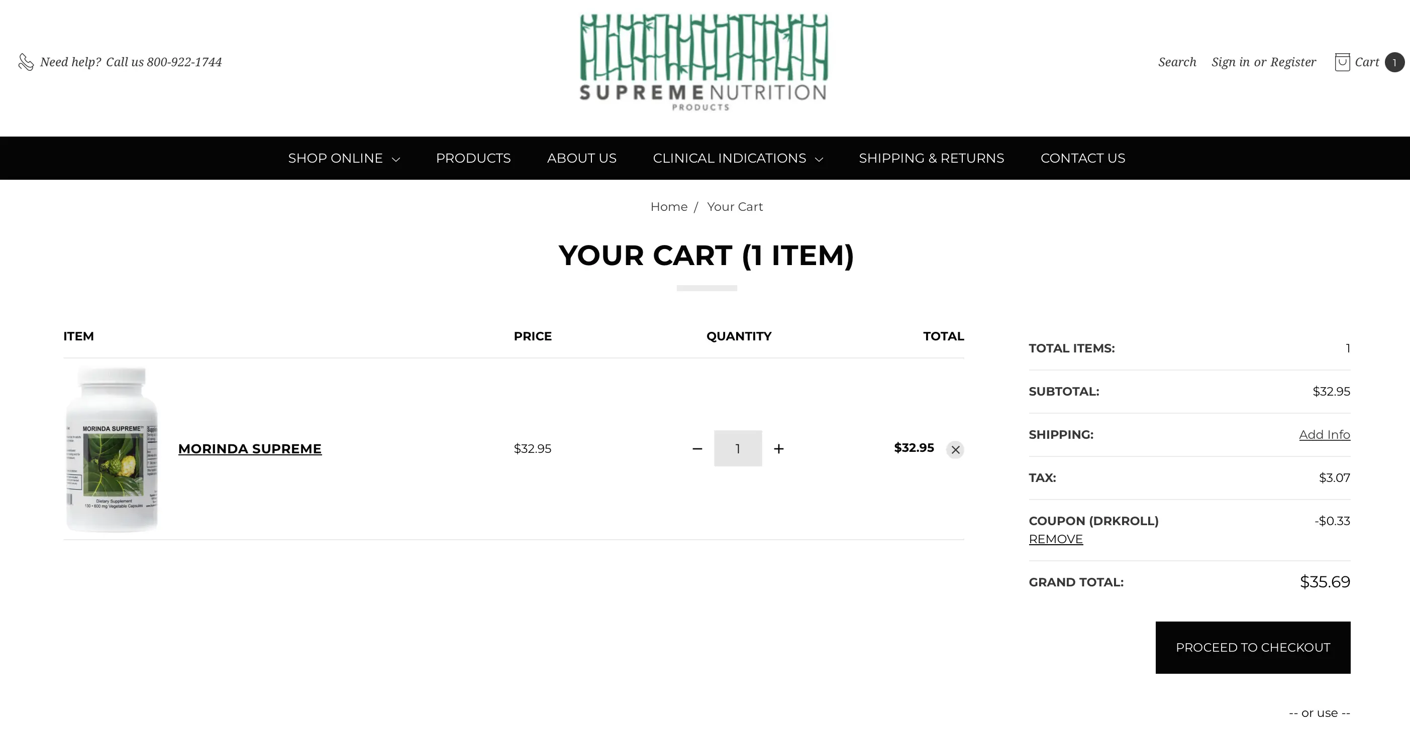Image resolution: width=1410 pixels, height=735 pixels.
Task: Remove the DRKROLL coupon
Action: point(1055,539)
